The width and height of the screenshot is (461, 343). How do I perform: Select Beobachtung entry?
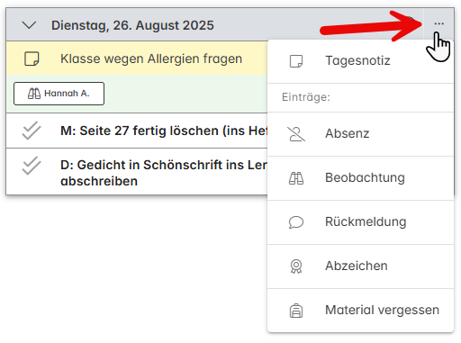pyautogui.click(x=360, y=178)
